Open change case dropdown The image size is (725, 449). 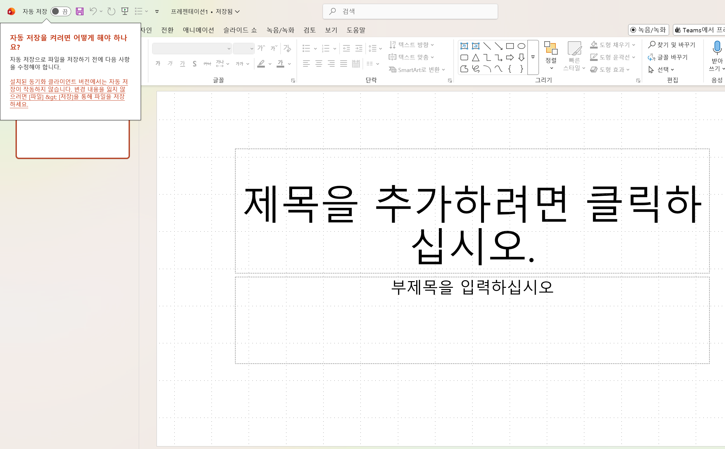coord(242,63)
